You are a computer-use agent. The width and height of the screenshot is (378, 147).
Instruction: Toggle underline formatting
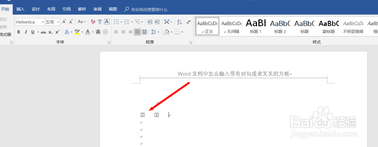point(33,32)
